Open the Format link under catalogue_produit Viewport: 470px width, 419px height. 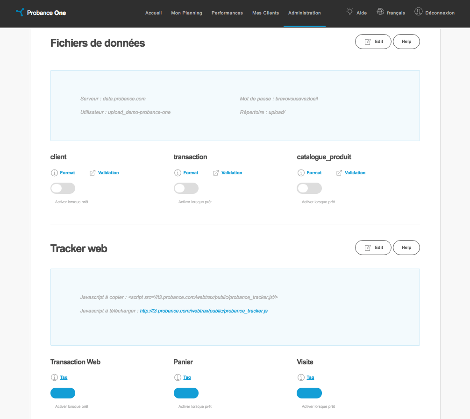313,172
